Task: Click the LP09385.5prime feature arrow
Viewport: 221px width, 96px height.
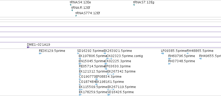Action: (x=162, y=53)
